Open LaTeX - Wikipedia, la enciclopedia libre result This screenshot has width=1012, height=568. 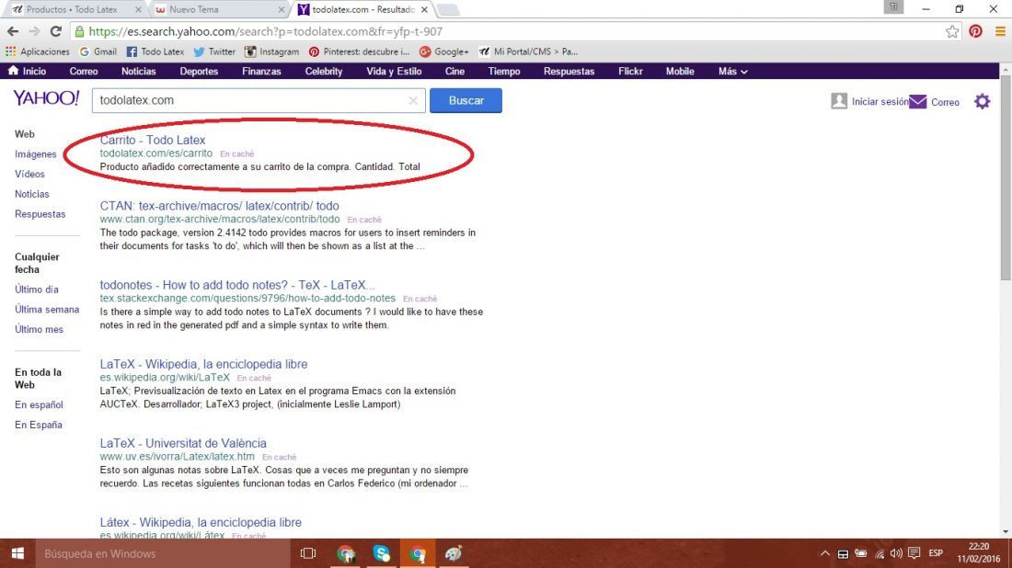[x=203, y=364]
